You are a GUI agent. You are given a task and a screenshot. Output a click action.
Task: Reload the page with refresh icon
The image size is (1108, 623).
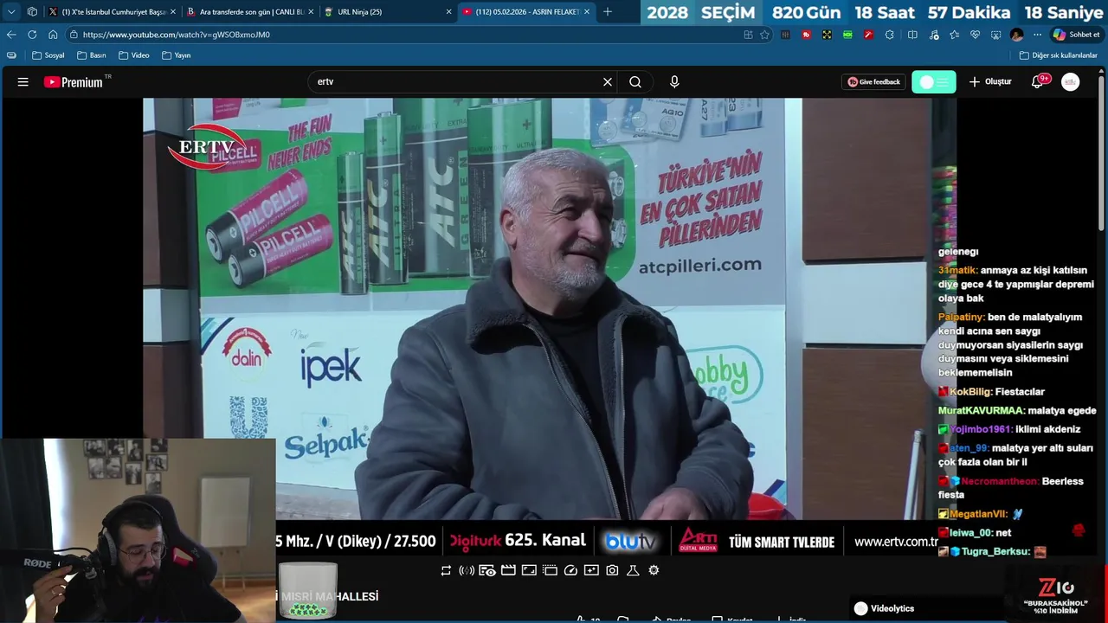32,35
